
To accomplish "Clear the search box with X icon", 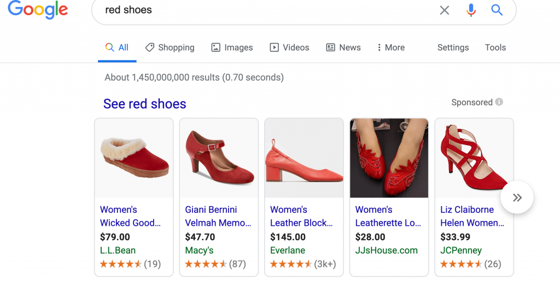I will (x=444, y=10).
